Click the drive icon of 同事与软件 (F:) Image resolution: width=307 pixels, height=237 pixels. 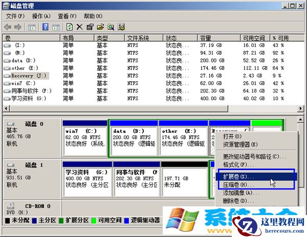[7, 91]
